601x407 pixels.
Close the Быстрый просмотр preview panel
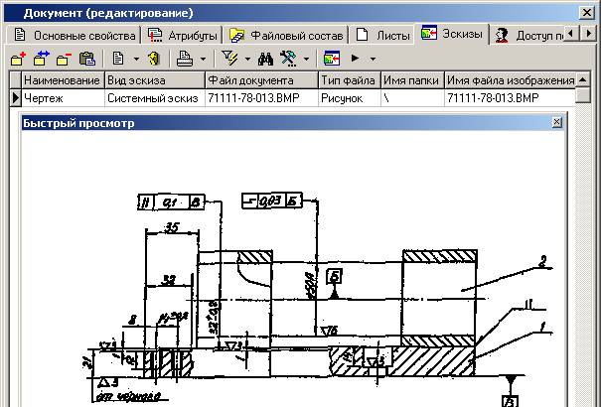click(x=556, y=122)
